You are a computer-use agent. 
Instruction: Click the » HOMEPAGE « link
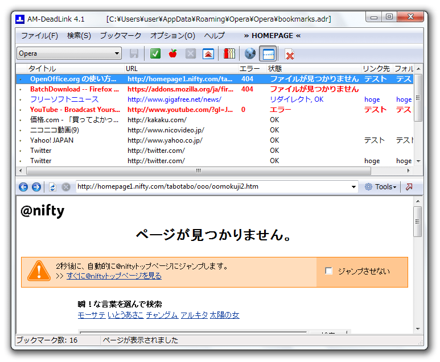point(272,36)
